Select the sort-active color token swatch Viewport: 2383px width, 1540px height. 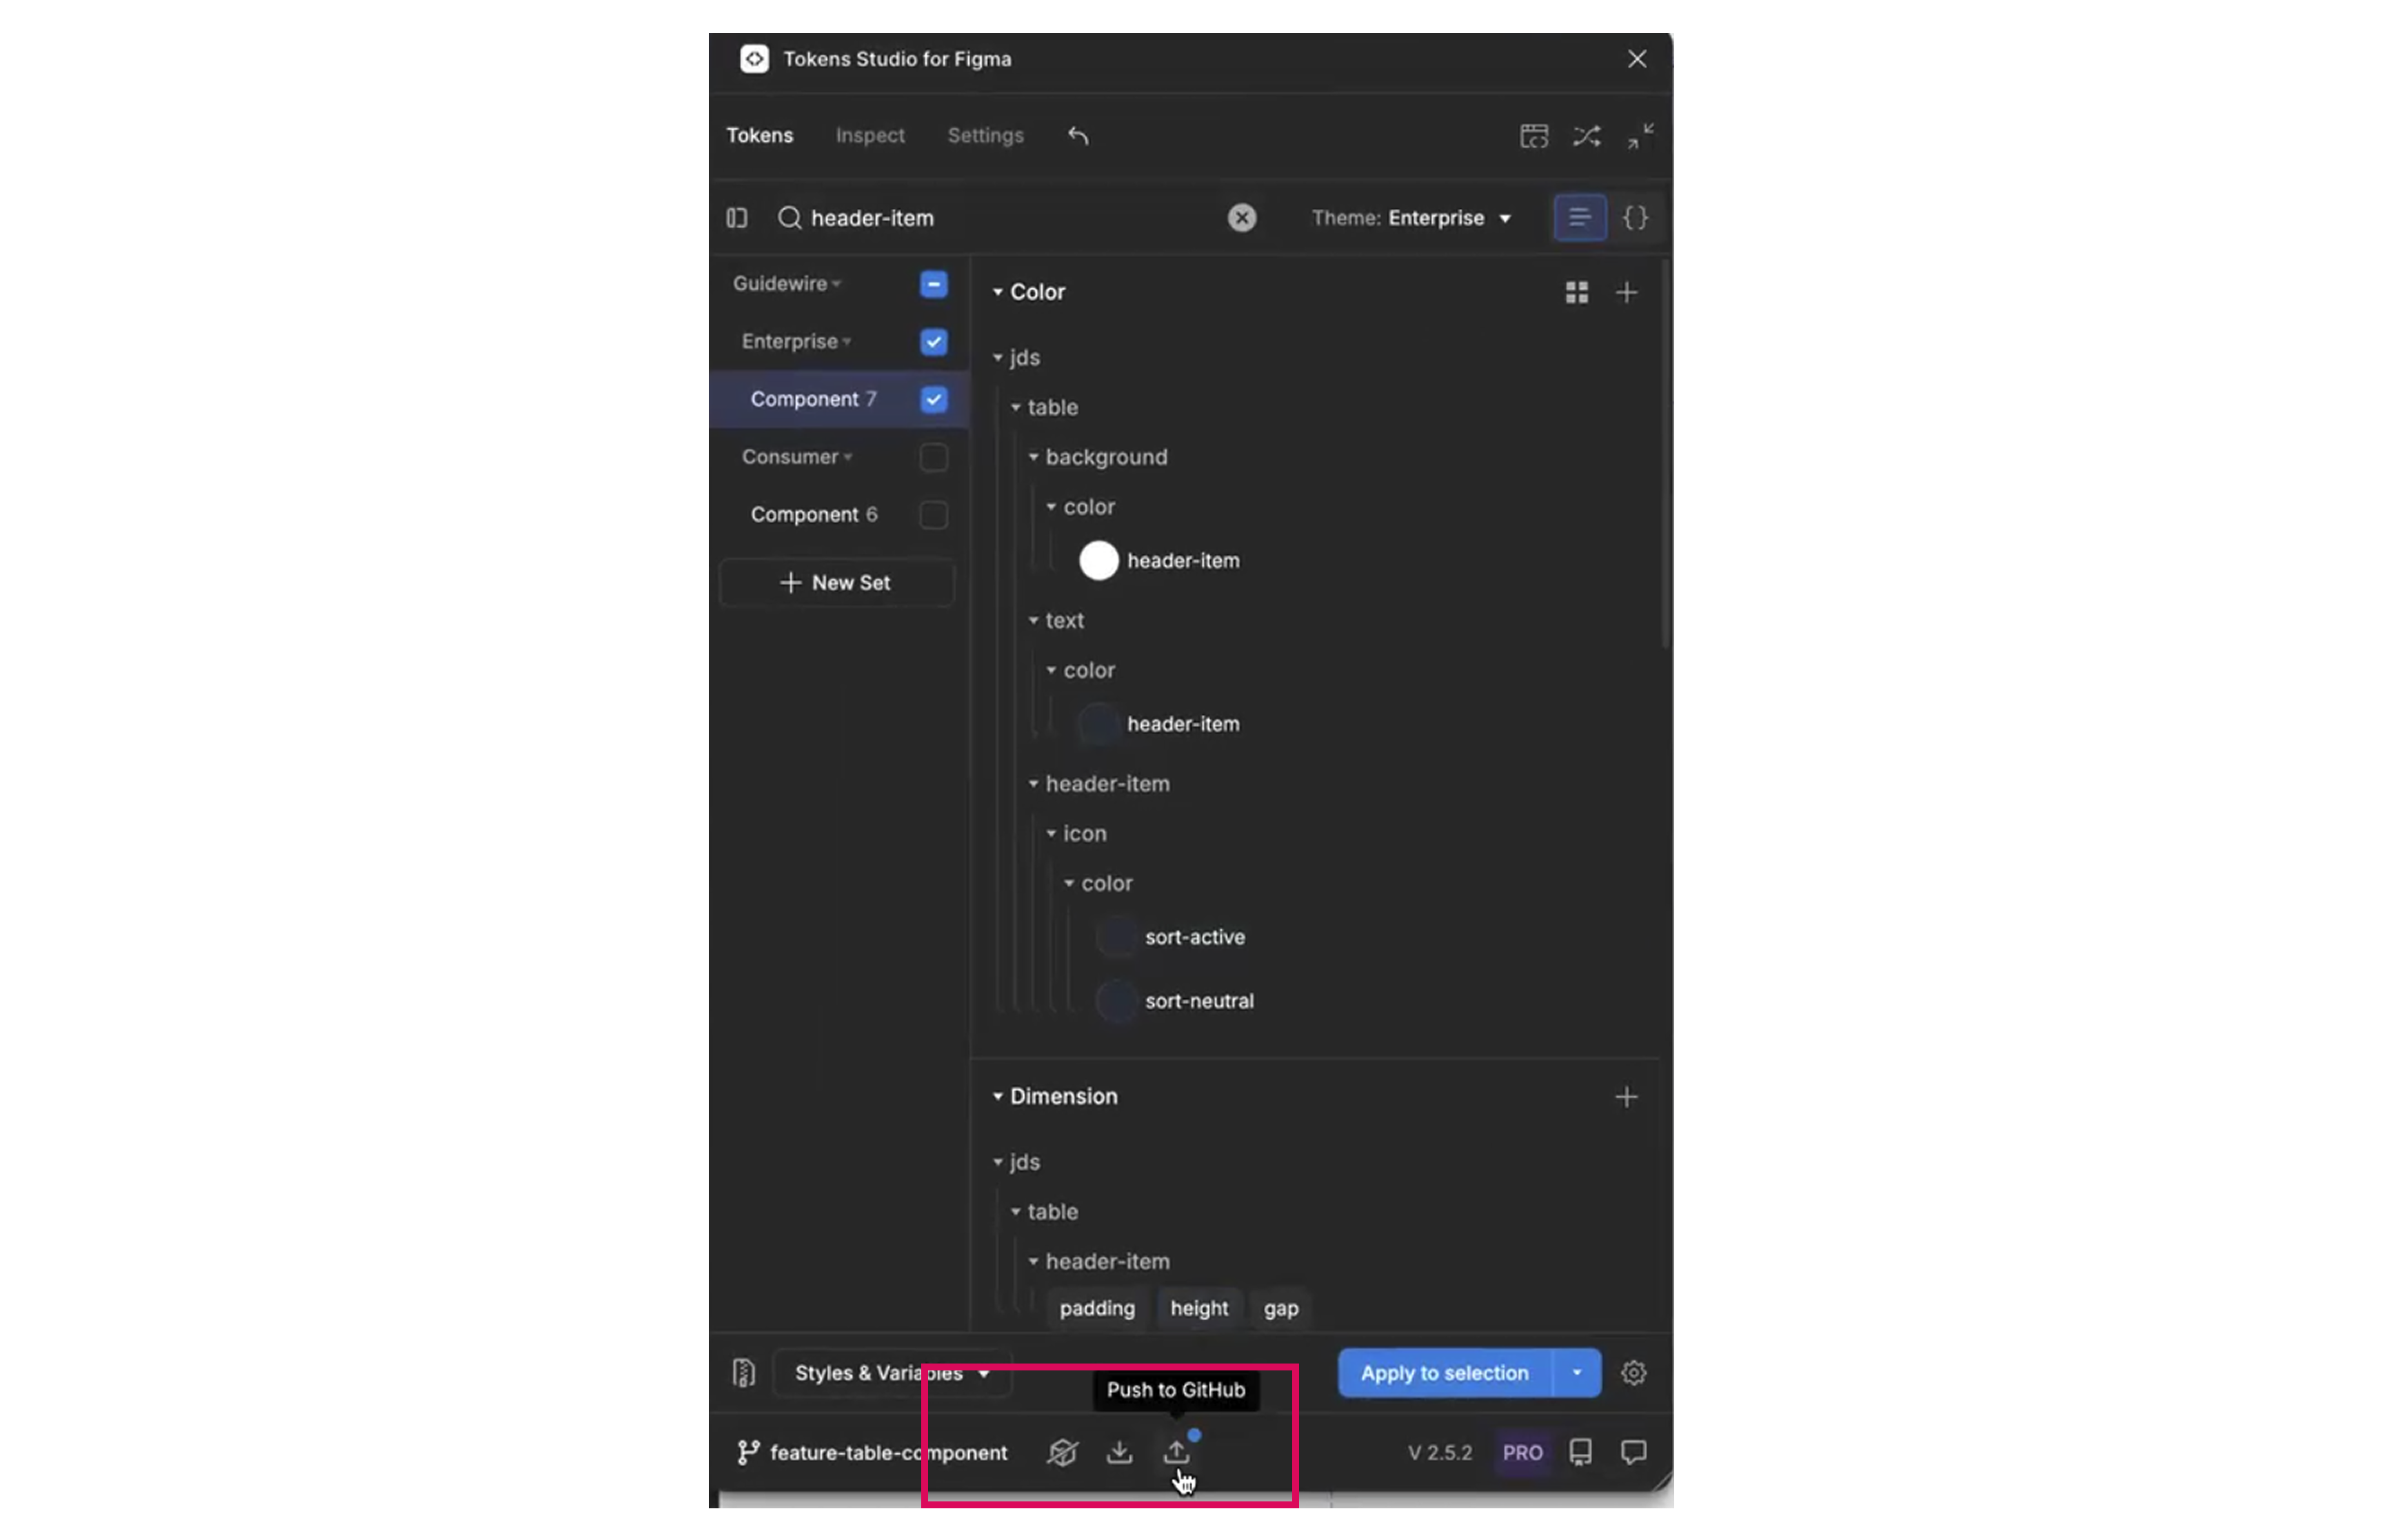pyautogui.click(x=1116, y=938)
